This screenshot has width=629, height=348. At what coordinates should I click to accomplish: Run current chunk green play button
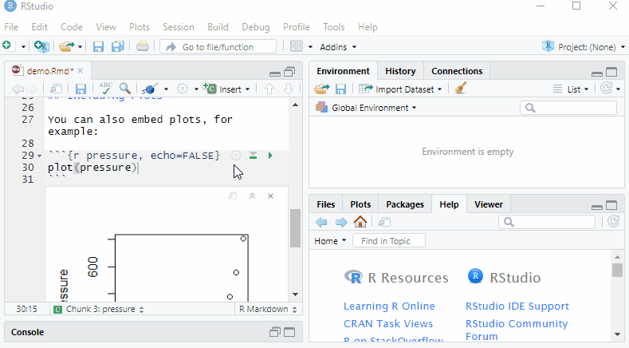point(270,156)
